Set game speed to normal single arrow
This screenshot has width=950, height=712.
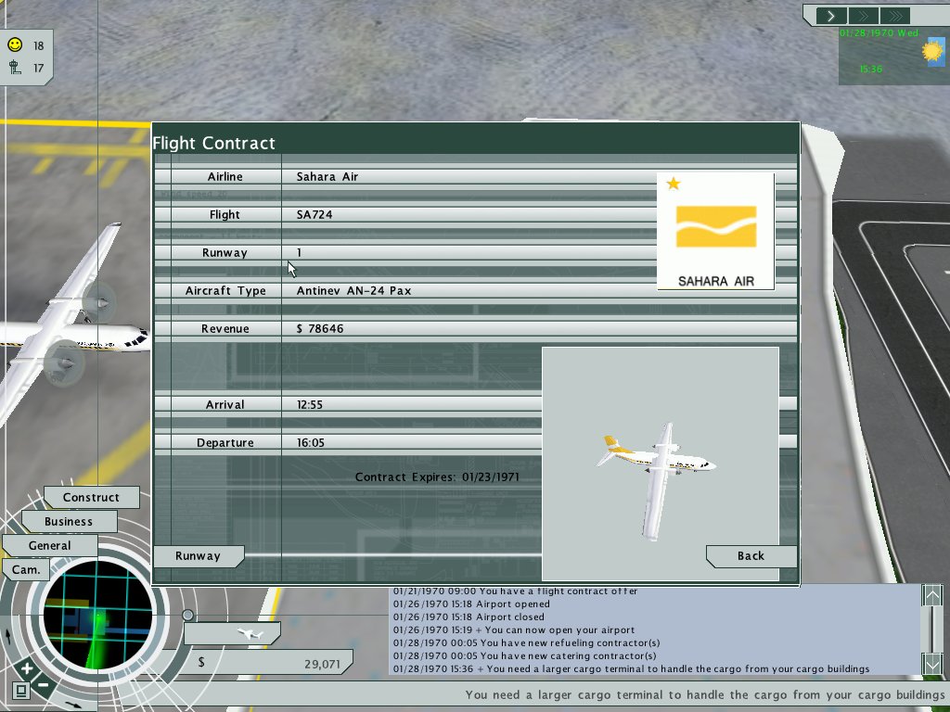coord(832,16)
